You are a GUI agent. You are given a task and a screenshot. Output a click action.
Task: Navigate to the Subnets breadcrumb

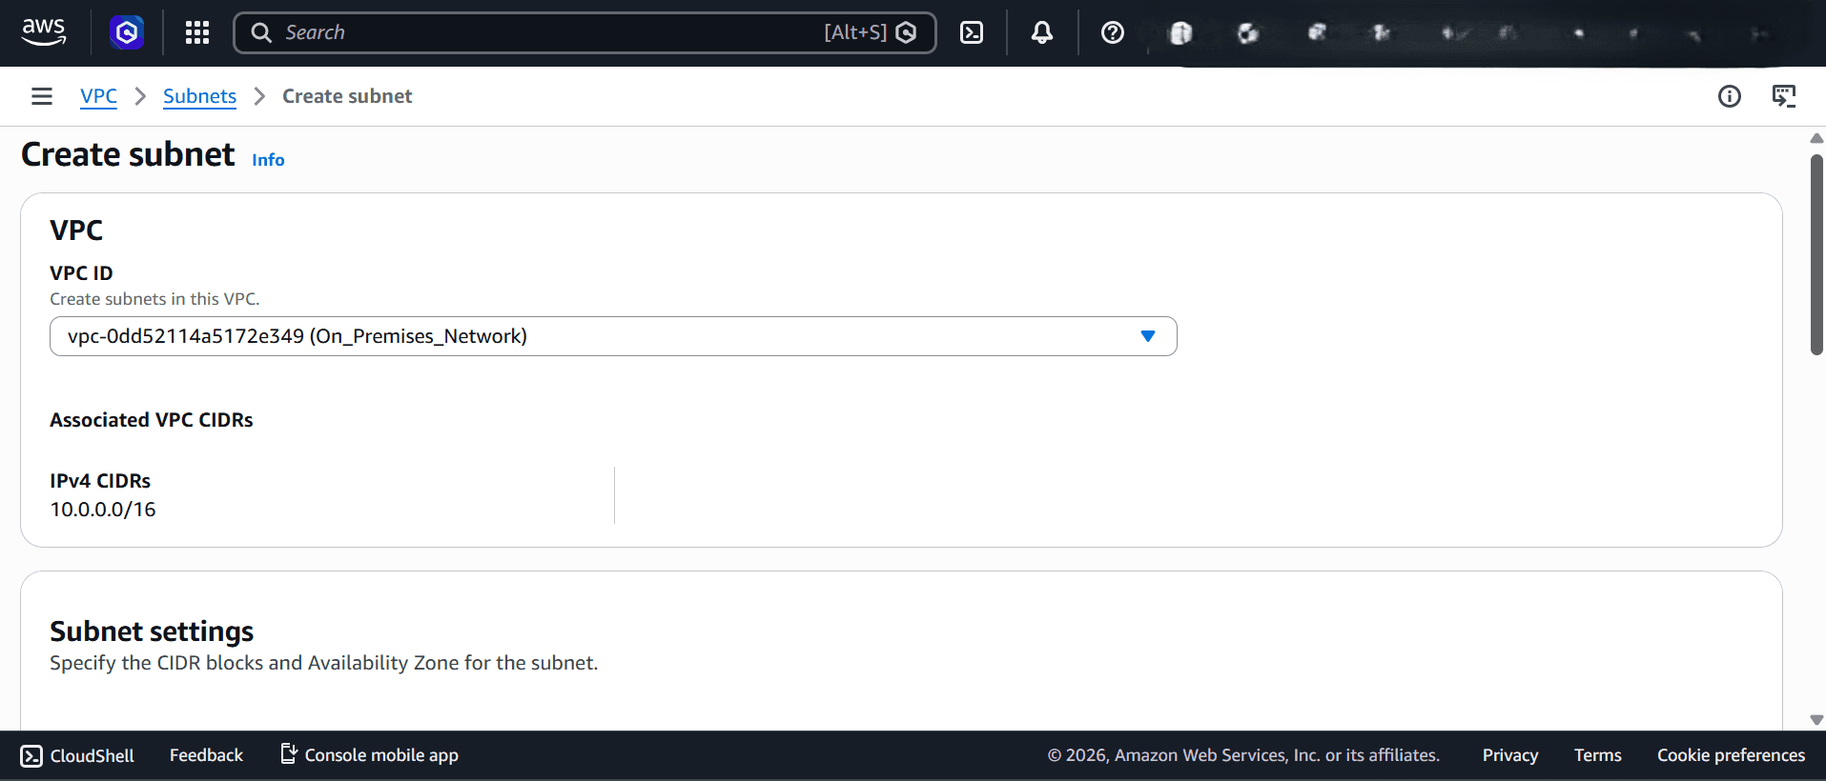(199, 96)
